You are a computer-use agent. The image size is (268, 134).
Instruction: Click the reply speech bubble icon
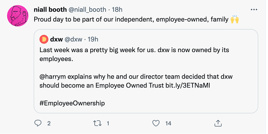[x=37, y=123]
